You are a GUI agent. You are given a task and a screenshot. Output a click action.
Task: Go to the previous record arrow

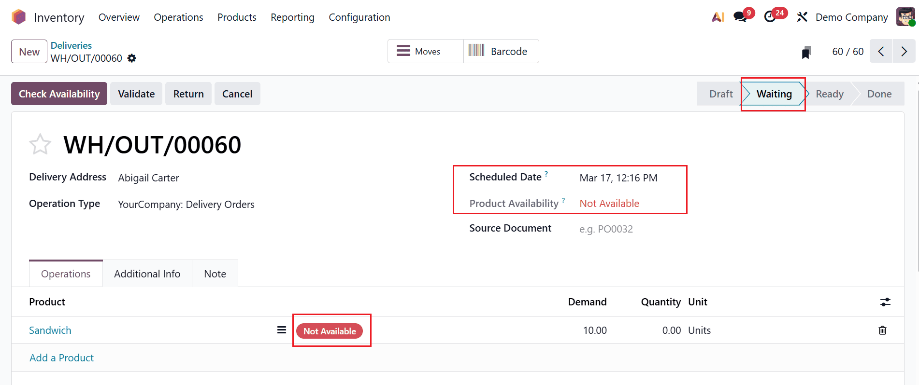pos(881,51)
